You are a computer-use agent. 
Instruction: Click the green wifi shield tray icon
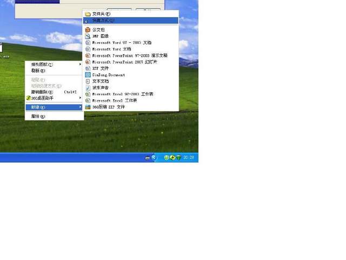178,158
